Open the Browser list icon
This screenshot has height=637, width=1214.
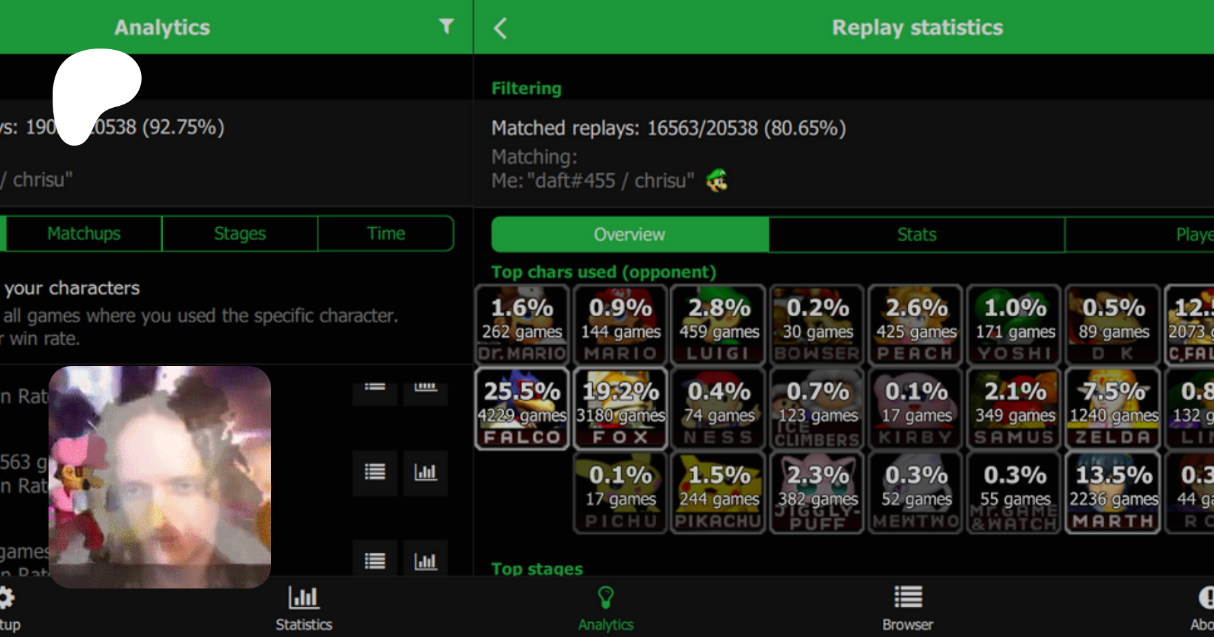point(908,598)
